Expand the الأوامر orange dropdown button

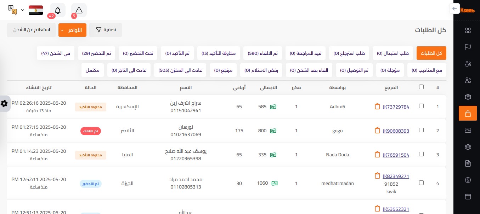72,30
